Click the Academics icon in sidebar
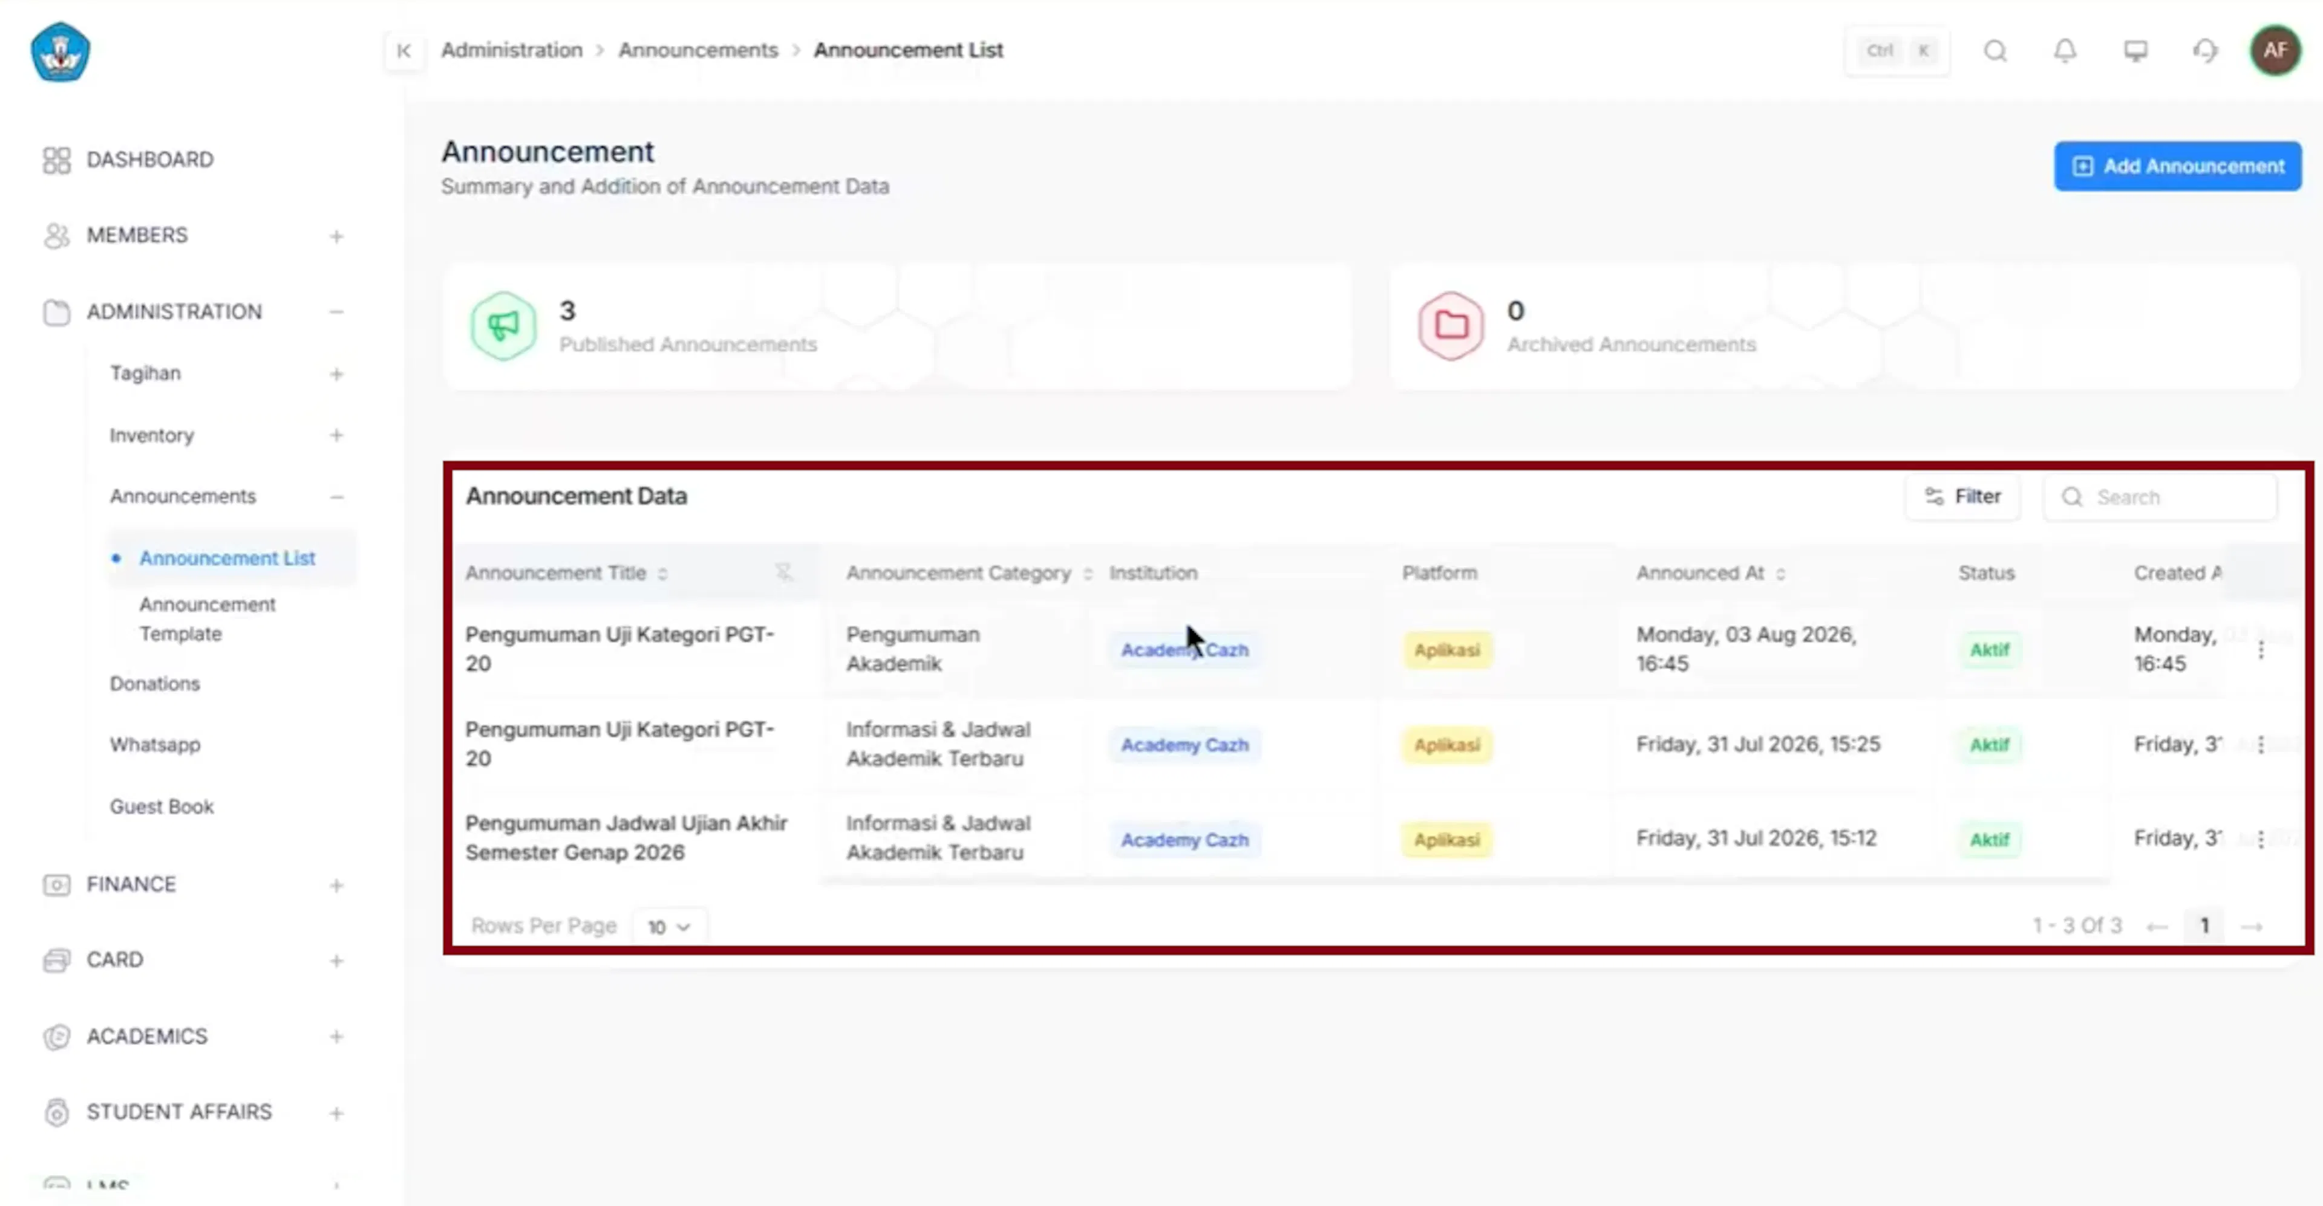 (56, 1037)
